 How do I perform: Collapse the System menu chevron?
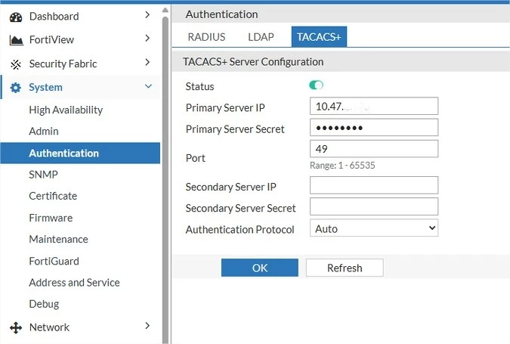(148, 86)
